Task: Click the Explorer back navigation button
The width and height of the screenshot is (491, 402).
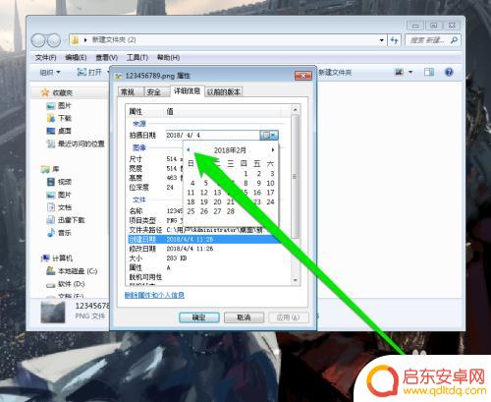Action: pos(38,40)
